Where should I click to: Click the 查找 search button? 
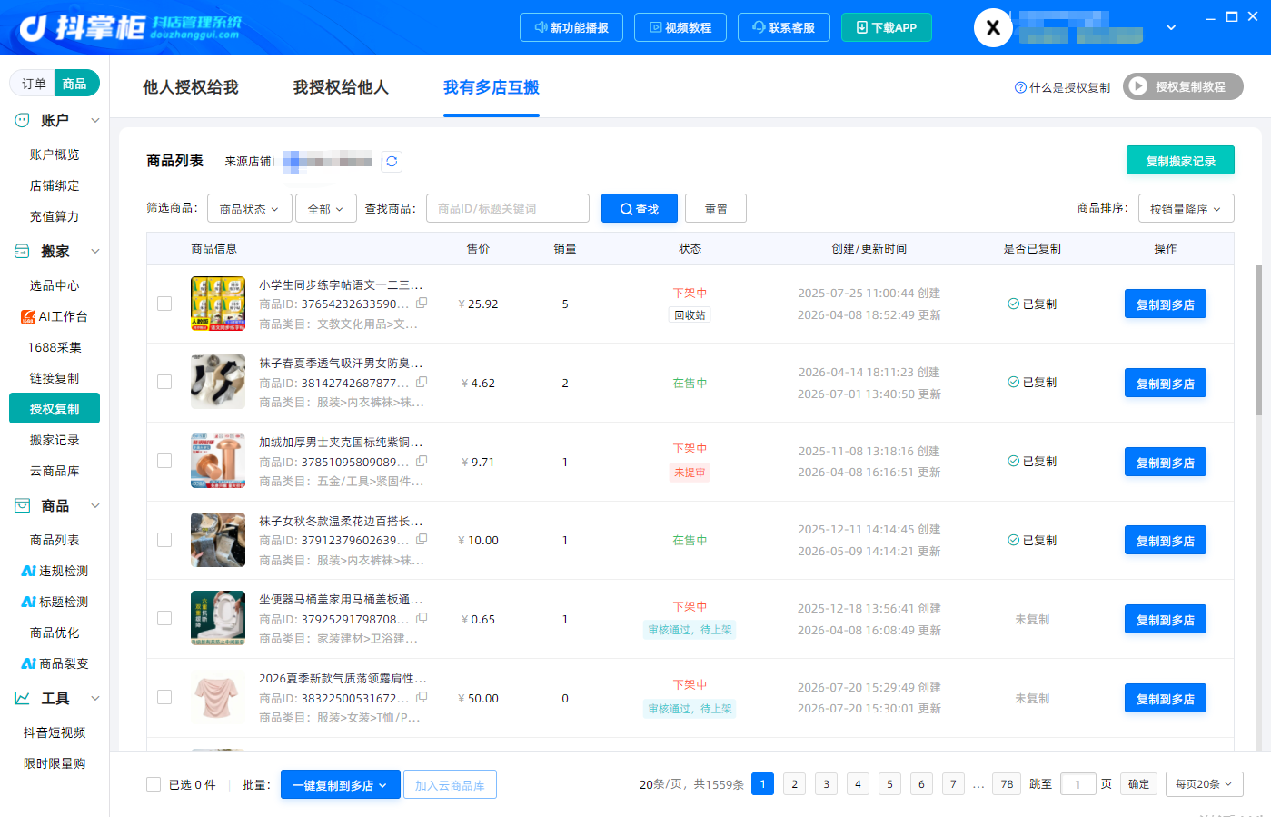640,209
